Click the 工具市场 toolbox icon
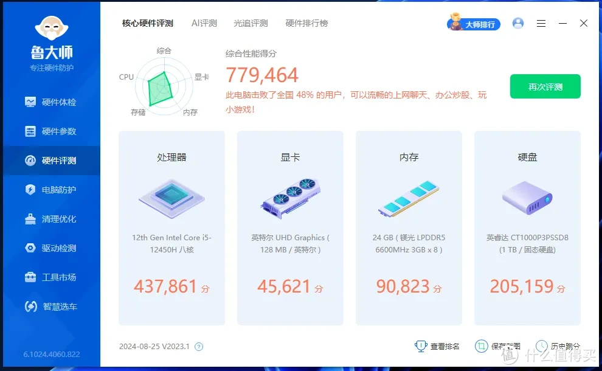The width and height of the screenshot is (602, 371). 30,277
